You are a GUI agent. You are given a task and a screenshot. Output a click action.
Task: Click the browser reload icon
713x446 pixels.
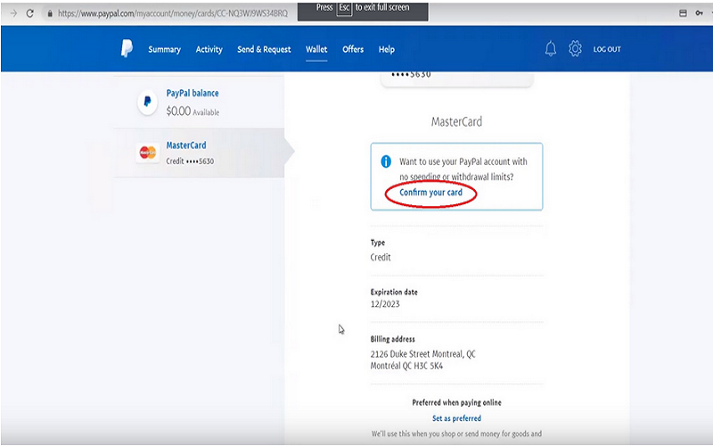tap(30, 13)
